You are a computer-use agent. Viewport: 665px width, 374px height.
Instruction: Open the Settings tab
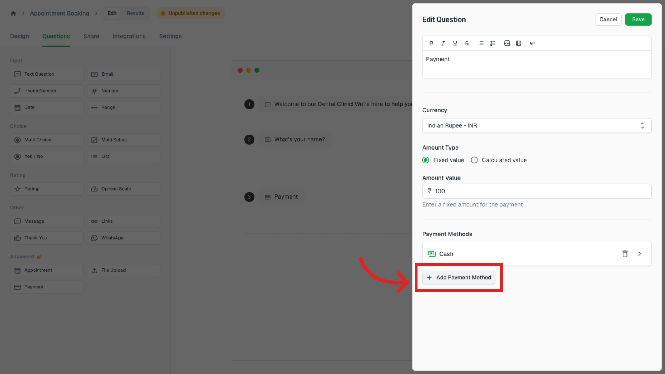[170, 36]
